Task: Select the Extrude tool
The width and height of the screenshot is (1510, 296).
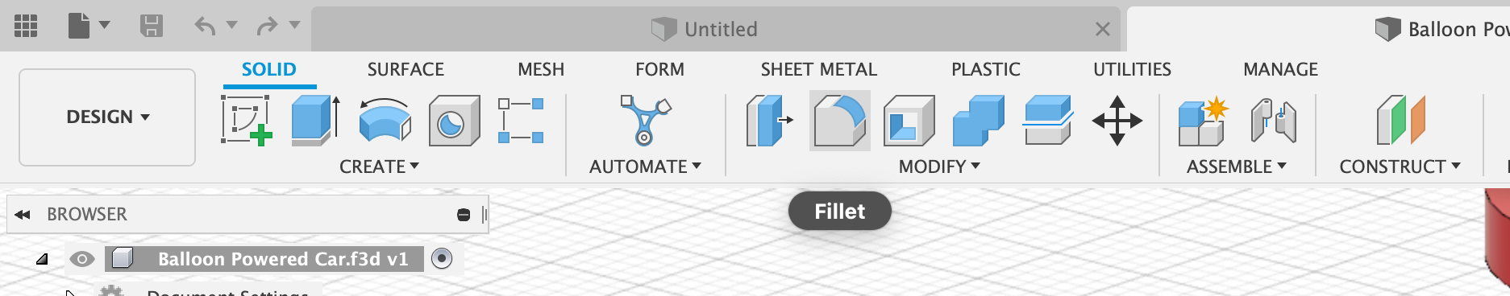Action: 315,121
